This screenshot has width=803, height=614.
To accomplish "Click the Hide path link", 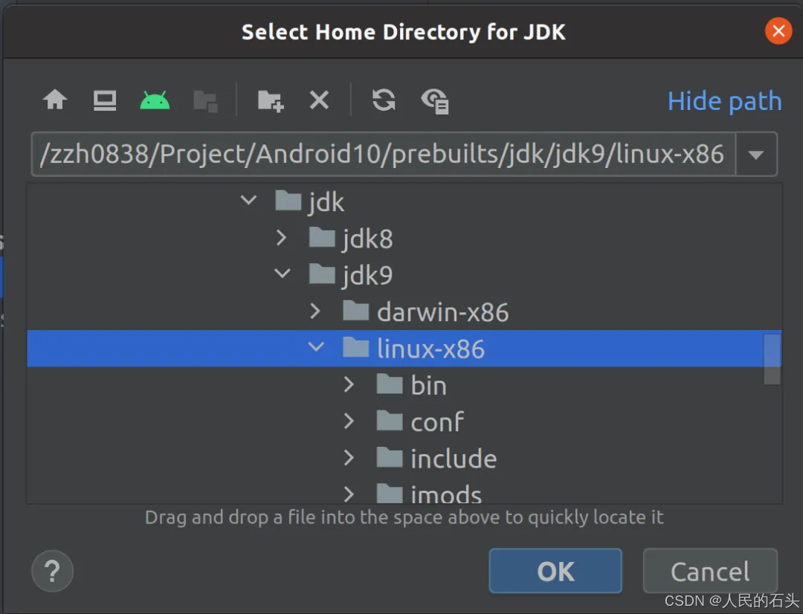I will click(724, 101).
